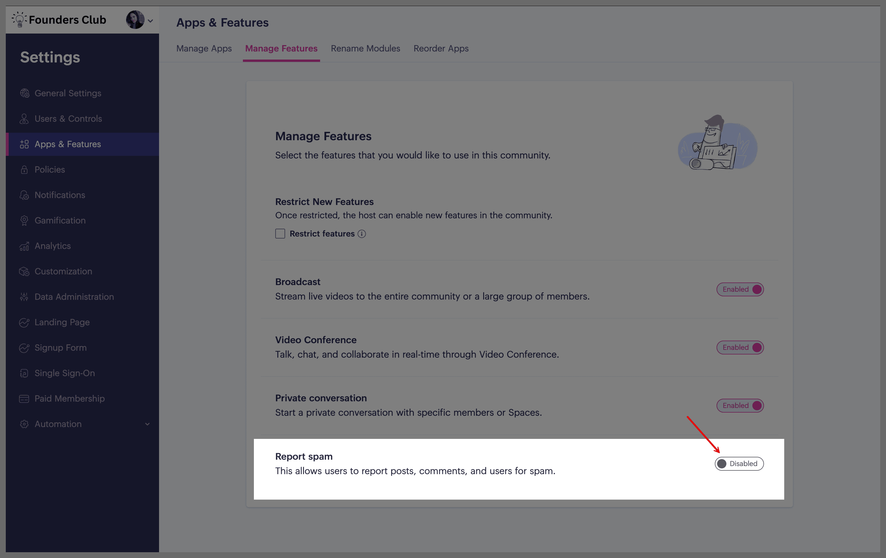Screen dimensions: 886x558
Task: Go to the Reorder Apps tab
Action: [x=441, y=49]
